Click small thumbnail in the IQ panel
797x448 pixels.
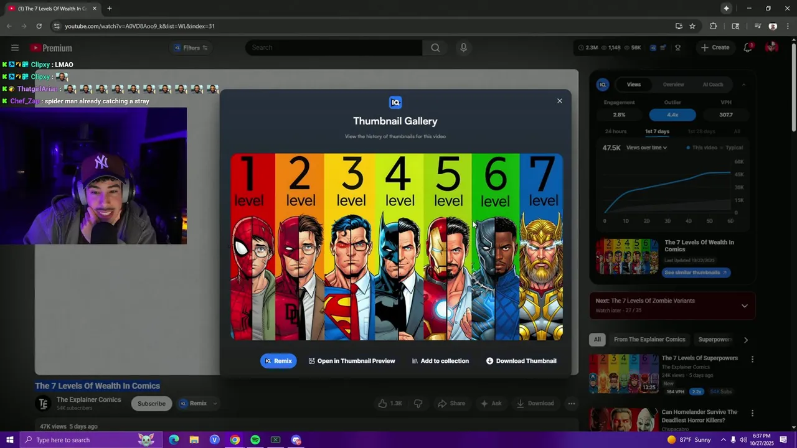(x=627, y=256)
